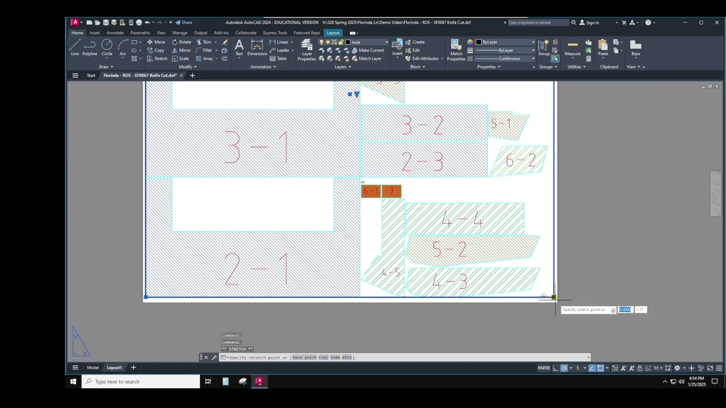Open the customization wrench in command line
726x408 pixels.
coord(214,358)
